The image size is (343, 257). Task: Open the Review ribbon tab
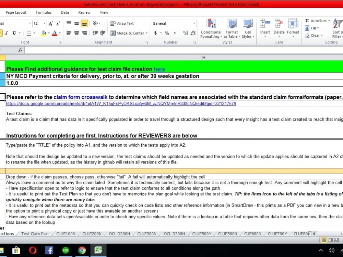click(x=84, y=12)
